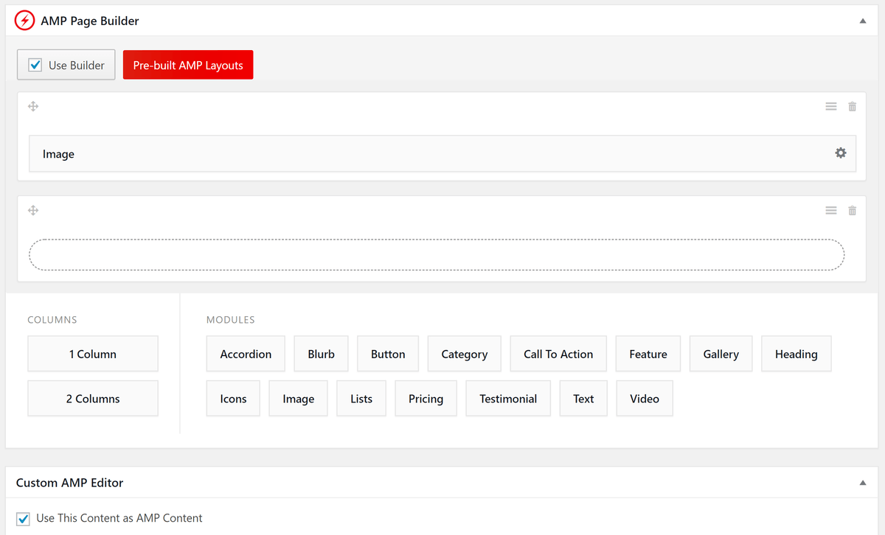Open settings for the Image module
885x535 pixels.
840,153
